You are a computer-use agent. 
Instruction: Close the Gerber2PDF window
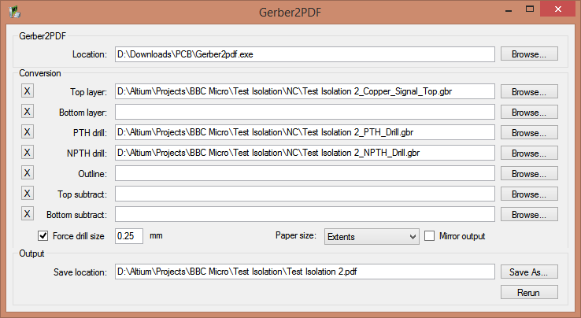pyautogui.click(x=557, y=9)
